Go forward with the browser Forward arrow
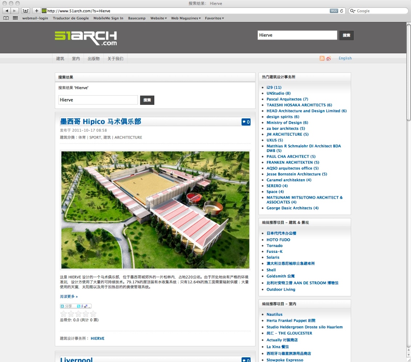Viewport: 411px width, 362px height. (x=15, y=11)
